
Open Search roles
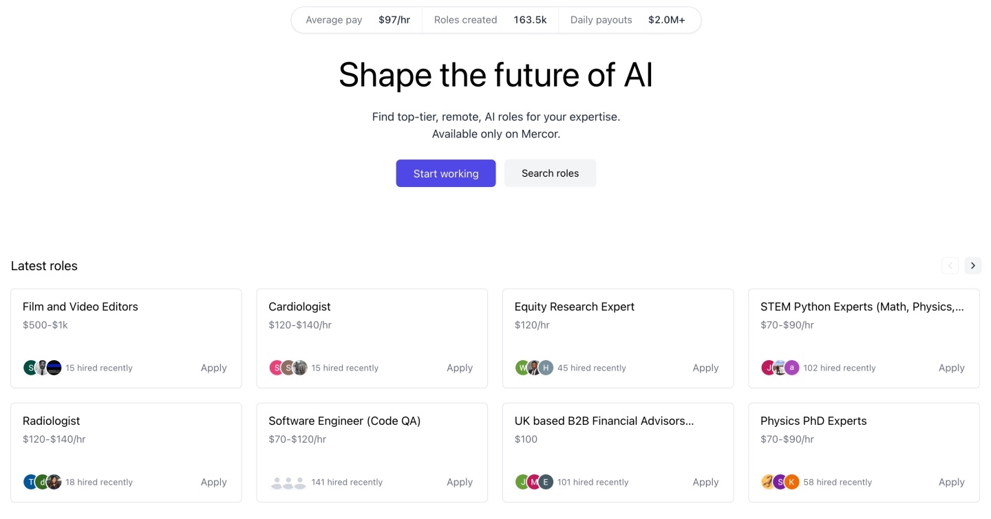[x=550, y=173]
